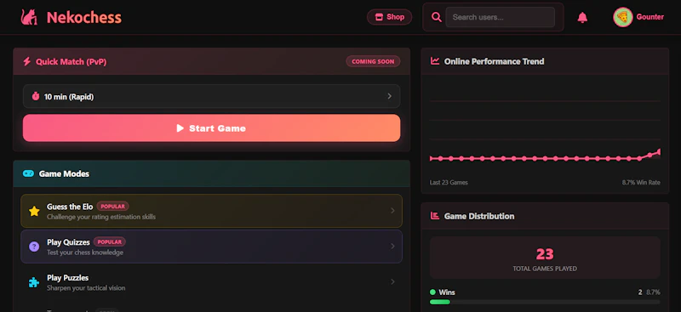Screen dimensions: 681x312
Task: Click the Game Modes heading
Action: [x=64, y=173]
